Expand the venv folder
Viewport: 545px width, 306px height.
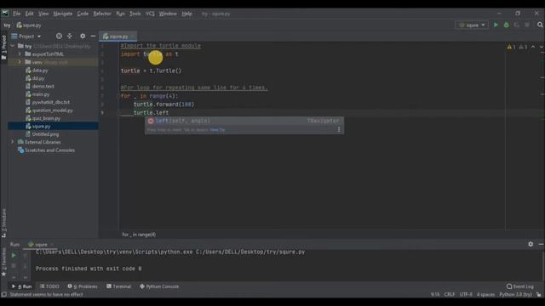[x=20, y=62]
